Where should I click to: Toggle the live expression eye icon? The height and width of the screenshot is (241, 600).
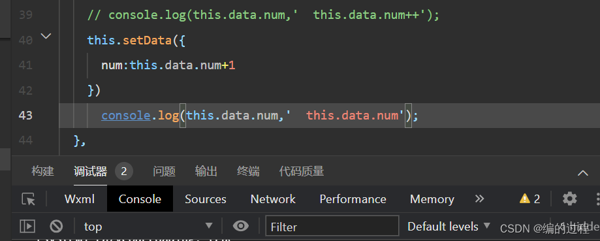tap(241, 226)
